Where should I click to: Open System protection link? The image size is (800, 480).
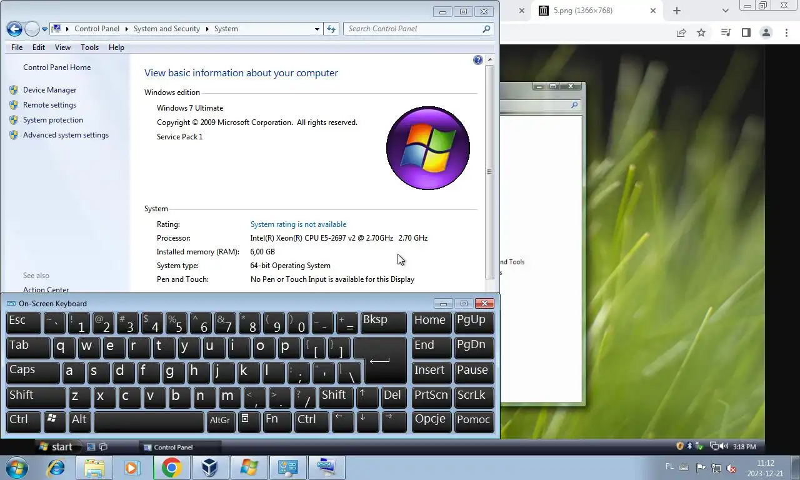(53, 120)
